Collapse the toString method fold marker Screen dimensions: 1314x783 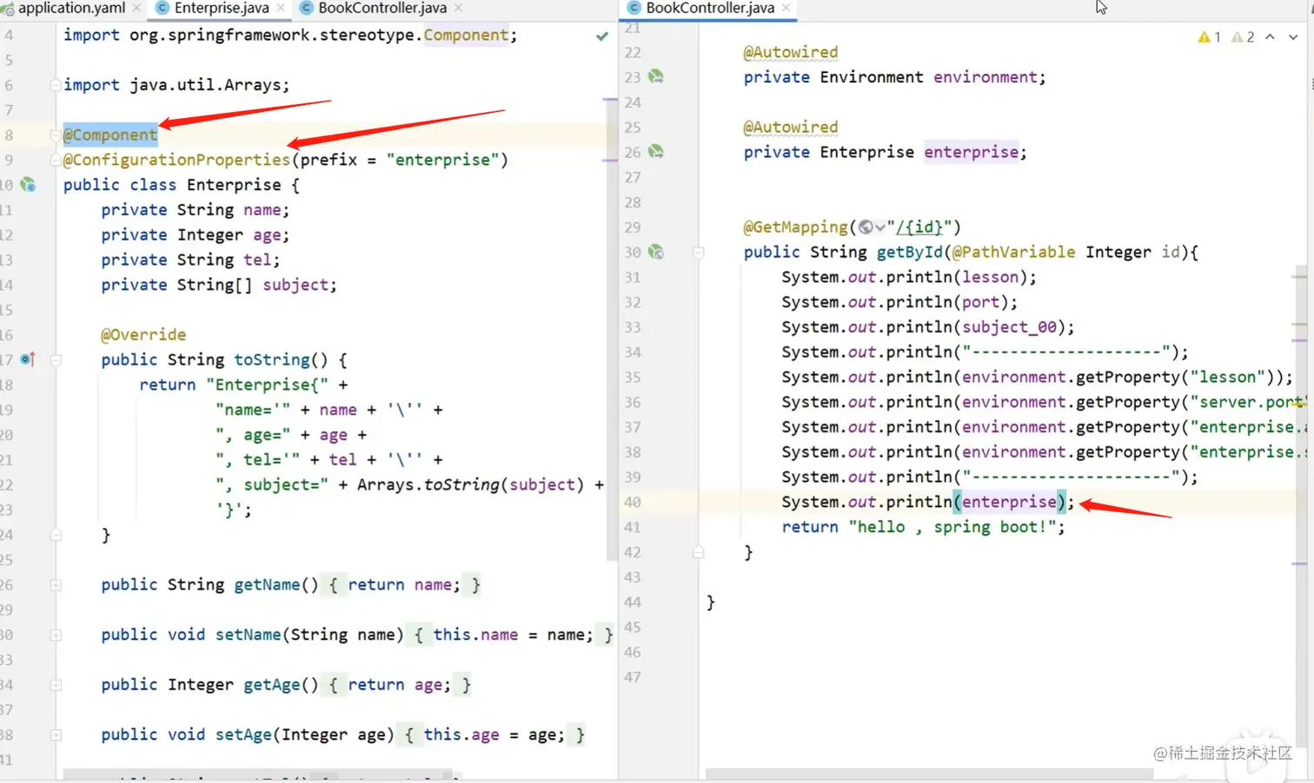click(56, 360)
